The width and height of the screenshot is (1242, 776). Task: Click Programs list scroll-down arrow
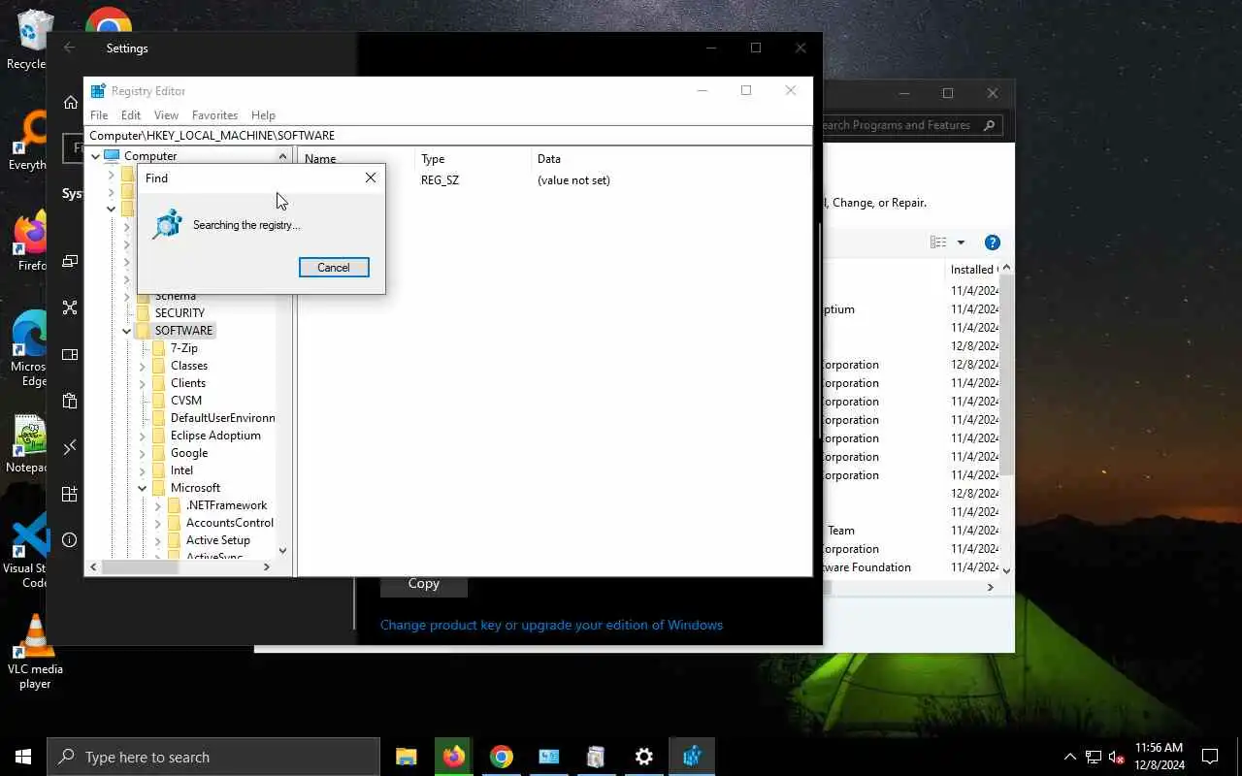coord(1006,570)
